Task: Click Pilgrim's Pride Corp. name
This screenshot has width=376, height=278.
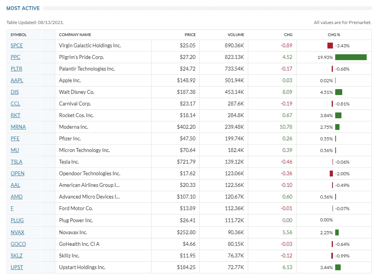Action: click(82, 57)
